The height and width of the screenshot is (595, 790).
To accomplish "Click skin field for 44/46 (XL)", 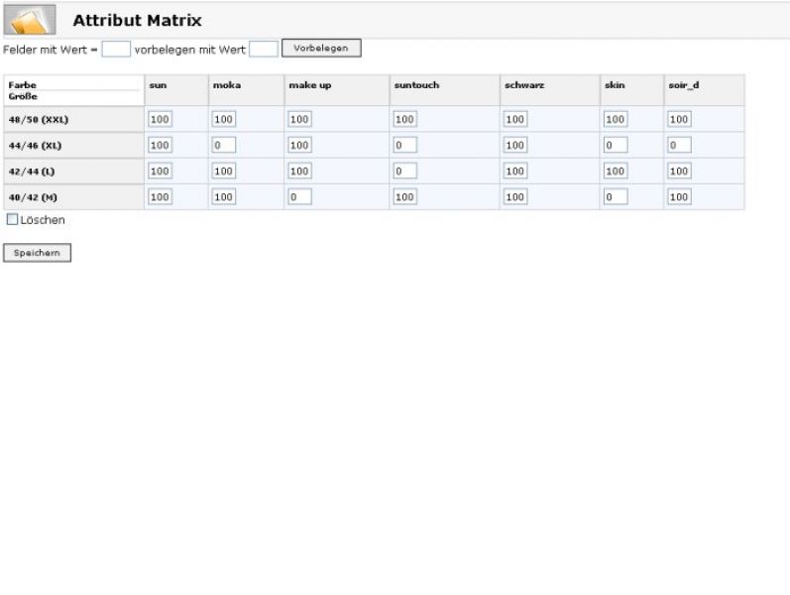I will tap(616, 146).
